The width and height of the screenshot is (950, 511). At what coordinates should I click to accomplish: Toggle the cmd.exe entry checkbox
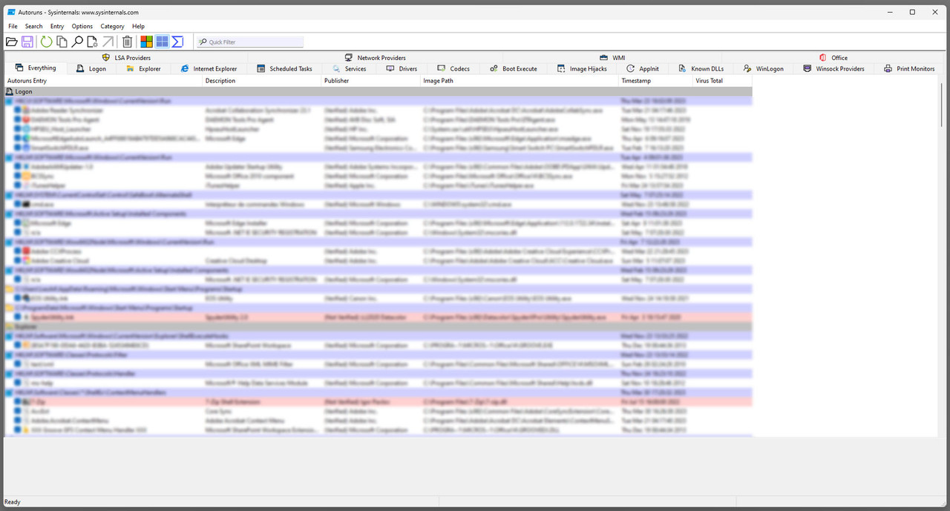click(x=19, y=204)
